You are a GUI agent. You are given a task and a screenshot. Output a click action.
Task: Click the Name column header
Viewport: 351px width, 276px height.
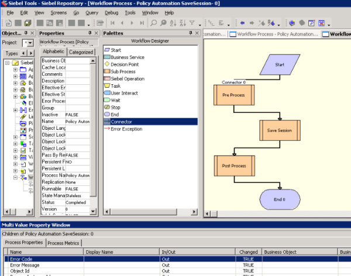(46, 252)
